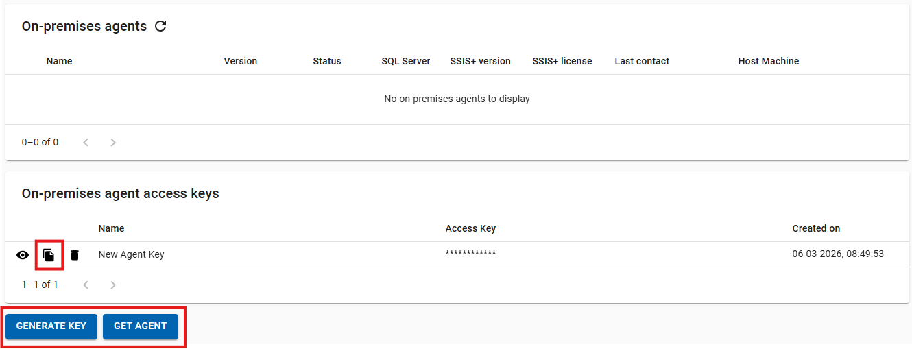Viewport: 912px width, 349px height.
Task: Click the GET AGENT button
Action: [x=141, y=326]
